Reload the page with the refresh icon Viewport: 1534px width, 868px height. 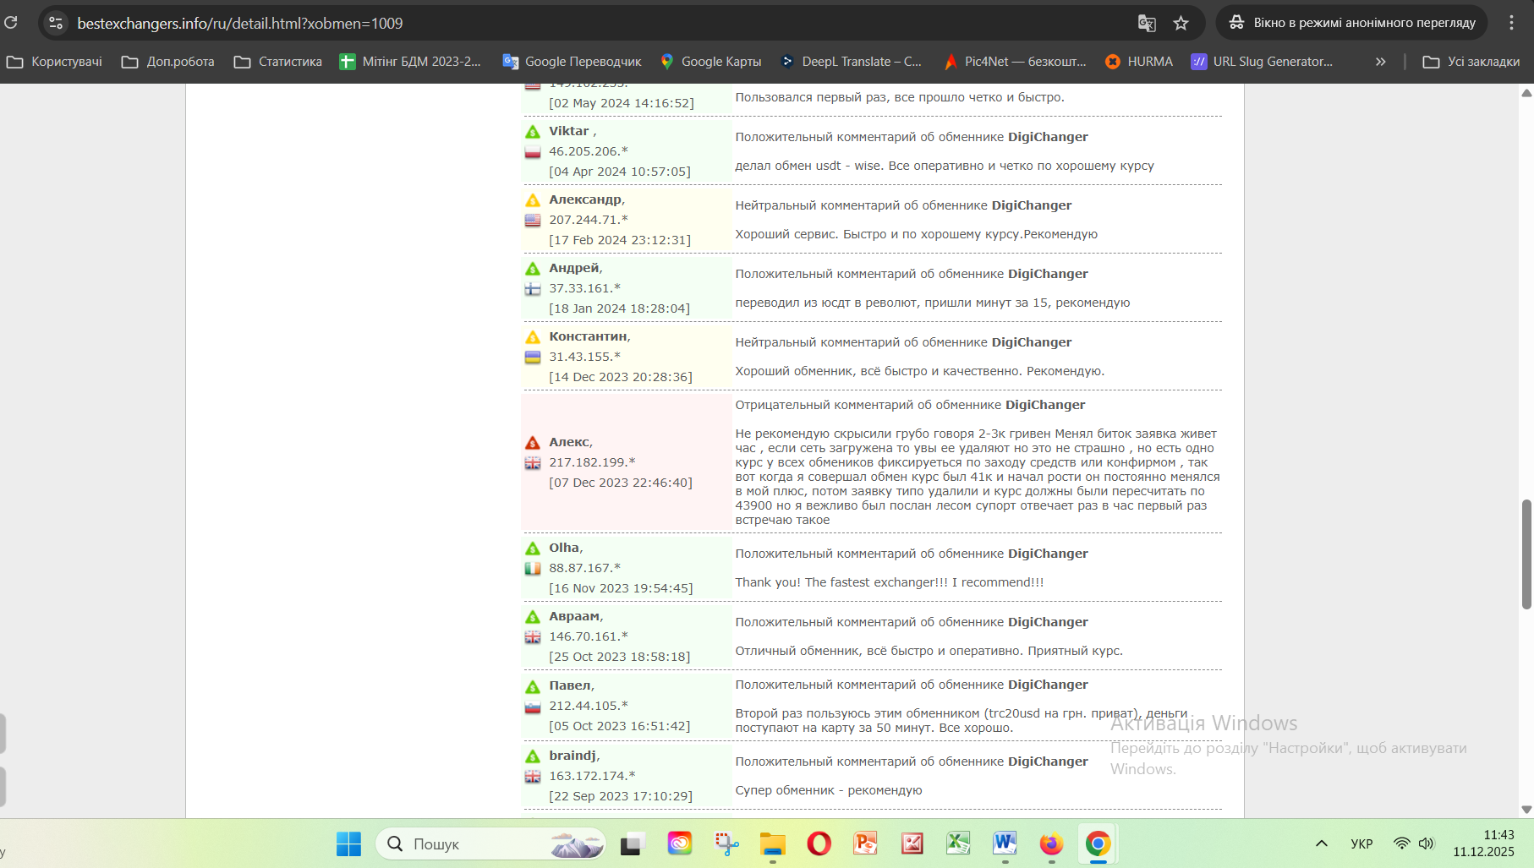11,23
